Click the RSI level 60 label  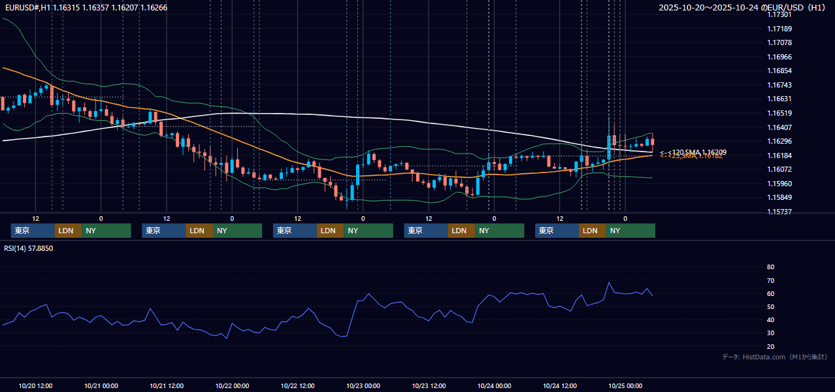770,293
